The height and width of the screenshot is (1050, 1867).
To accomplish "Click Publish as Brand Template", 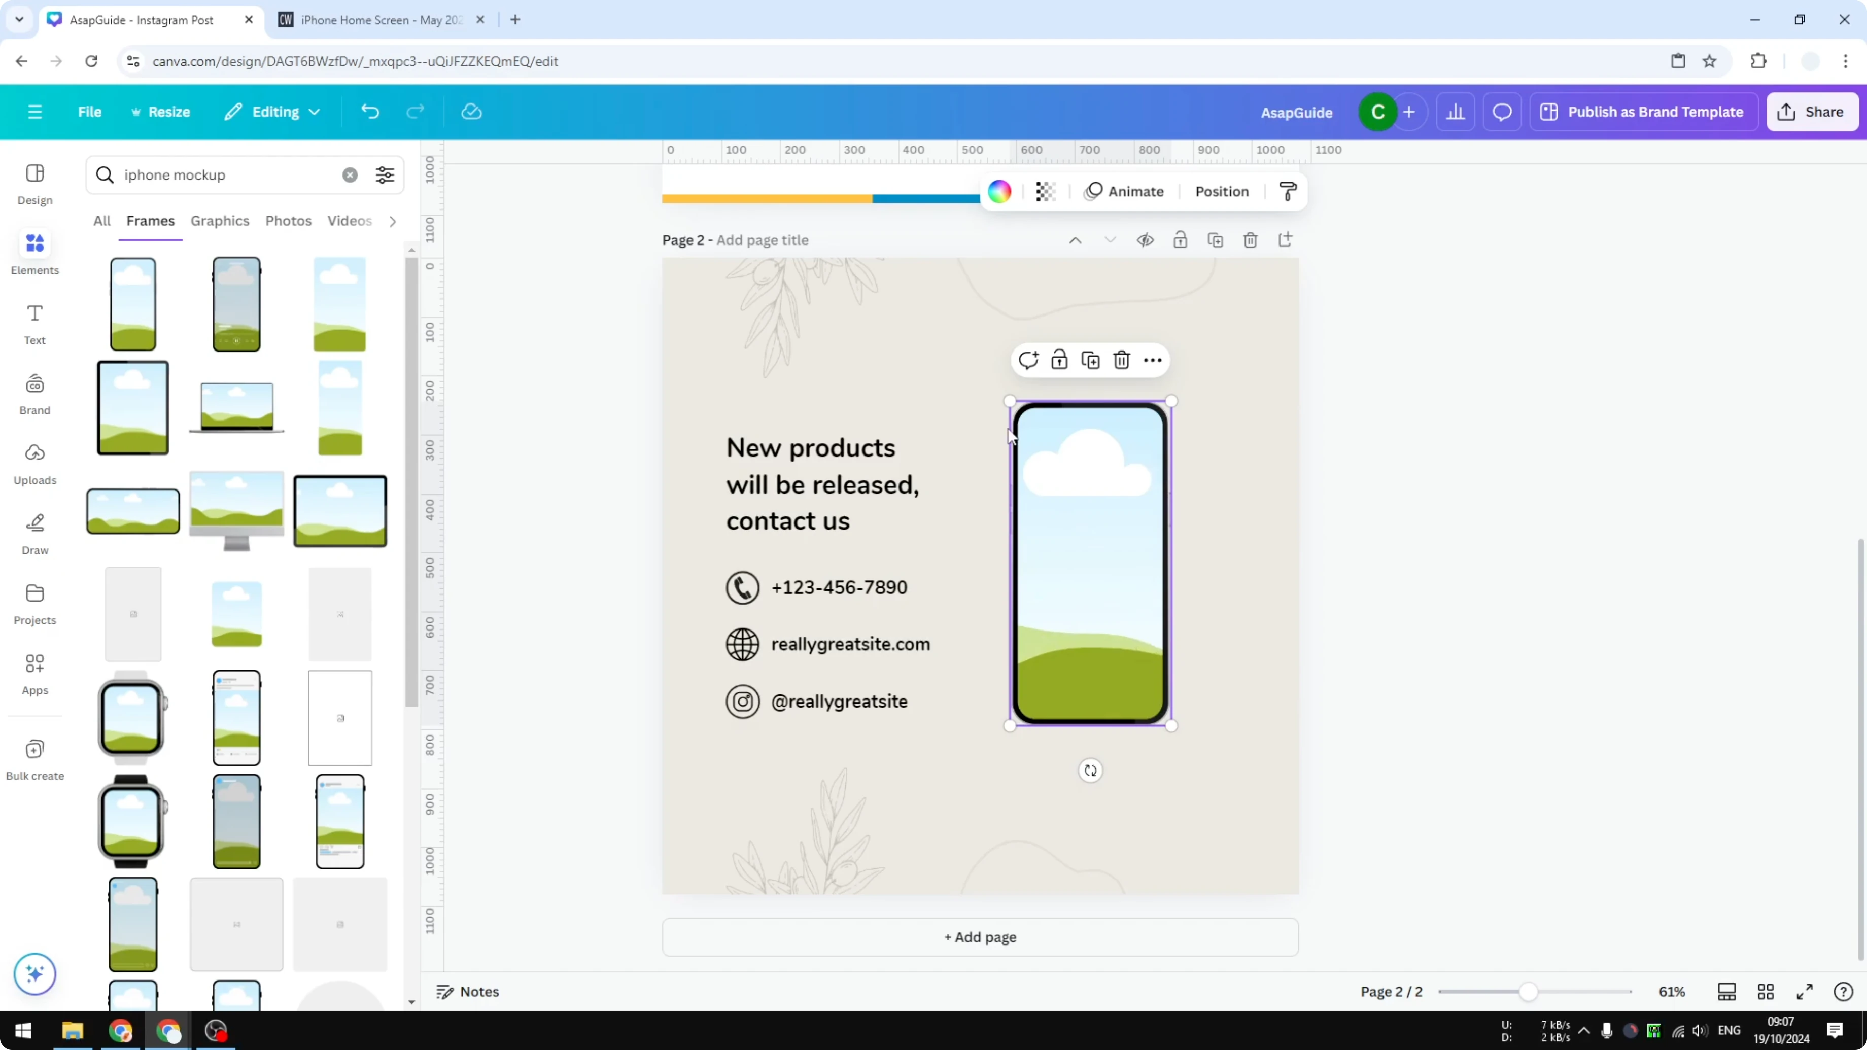I will click(1644, 112).
